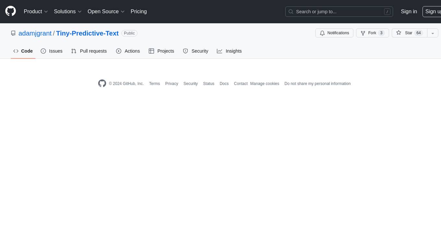Image resolution: width=441 pixels, height=248 pixels.
Task: Click the Notifications button
Action: [334, 33]
